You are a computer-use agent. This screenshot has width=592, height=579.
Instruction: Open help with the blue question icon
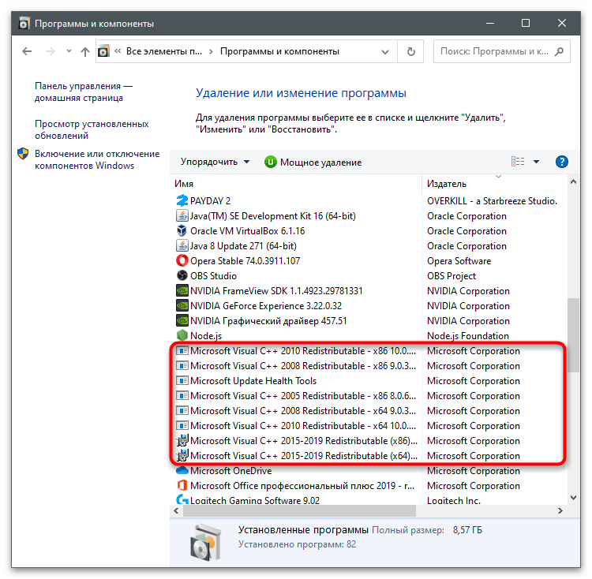click(562, 162)
